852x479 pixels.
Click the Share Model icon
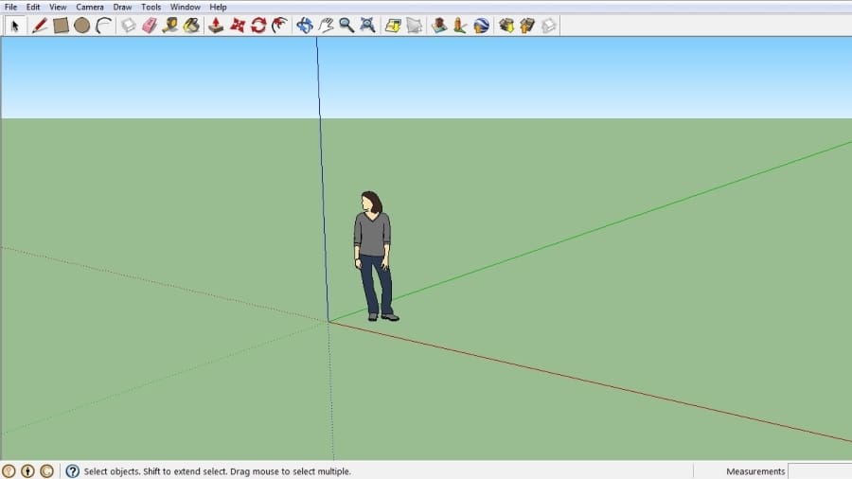[x=527, y=26]
